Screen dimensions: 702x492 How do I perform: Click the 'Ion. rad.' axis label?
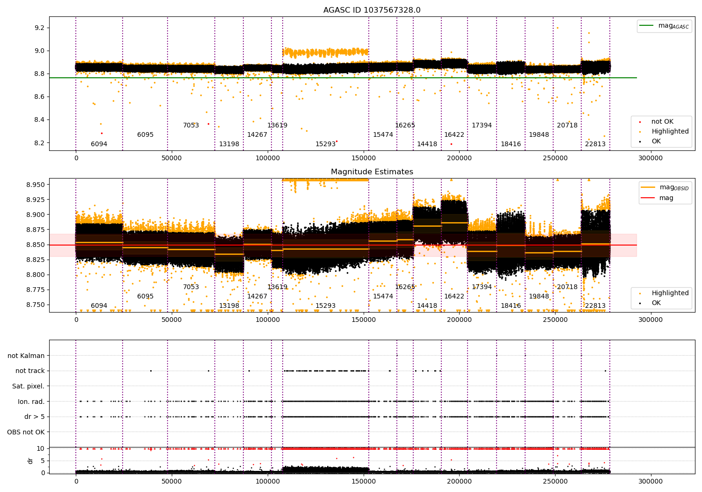[31, 402]
